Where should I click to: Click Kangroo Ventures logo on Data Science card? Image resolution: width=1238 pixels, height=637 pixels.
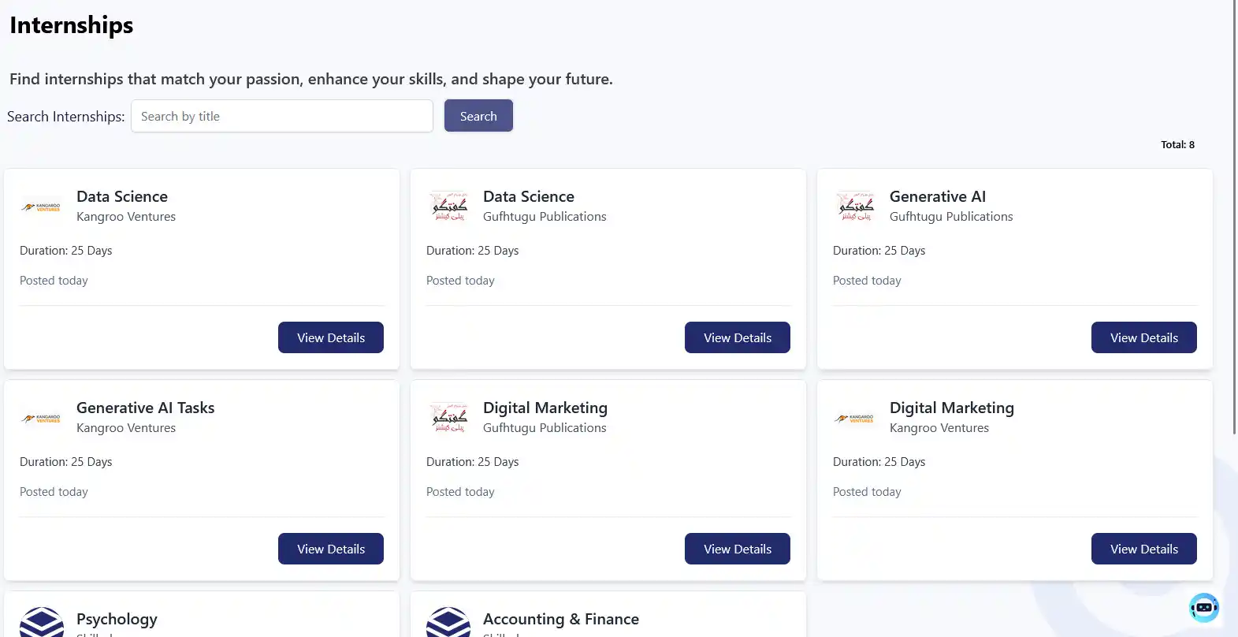pyautogui.click(x=42, y=207)
